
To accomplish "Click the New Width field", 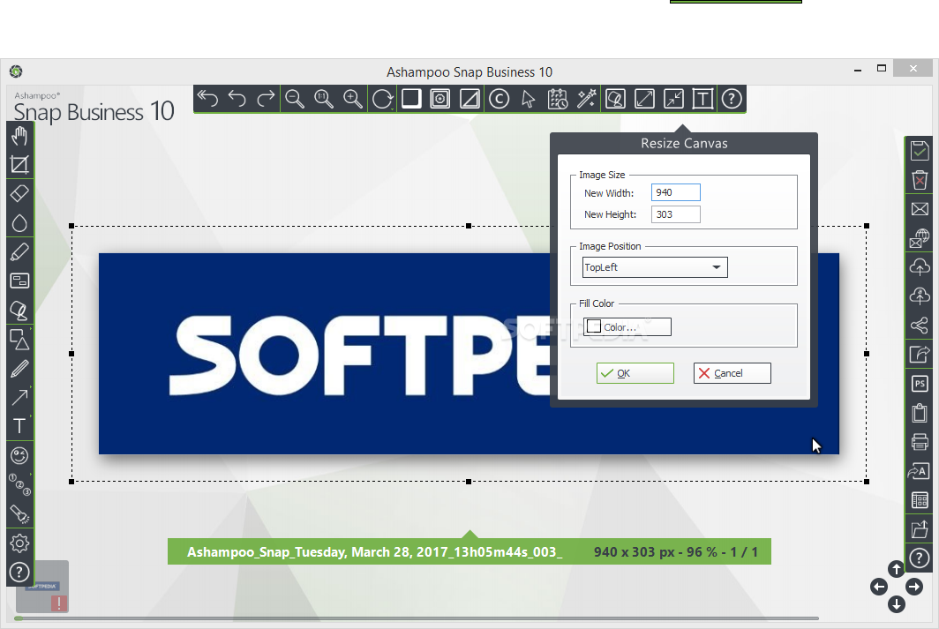I will 675,192.
